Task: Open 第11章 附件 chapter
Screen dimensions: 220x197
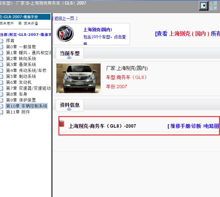Action: tap(18, 112)
